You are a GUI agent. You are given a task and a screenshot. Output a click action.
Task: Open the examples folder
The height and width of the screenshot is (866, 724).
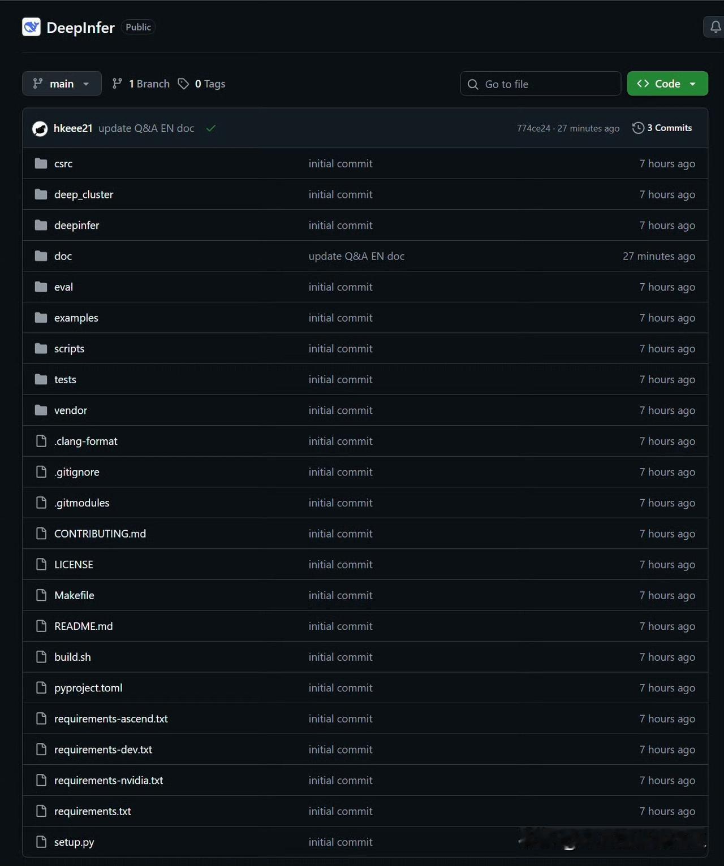click(x=76, y=318)
